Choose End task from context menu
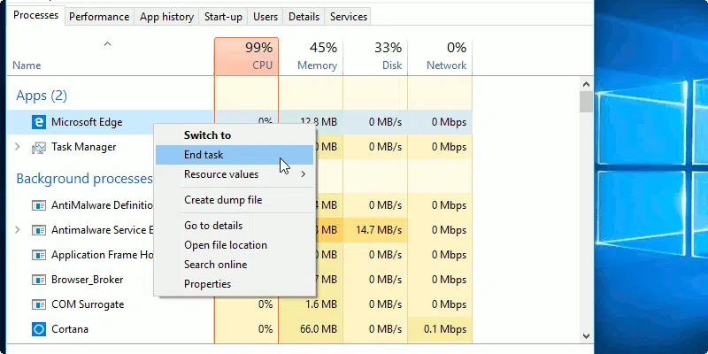 tap(204, 155)
